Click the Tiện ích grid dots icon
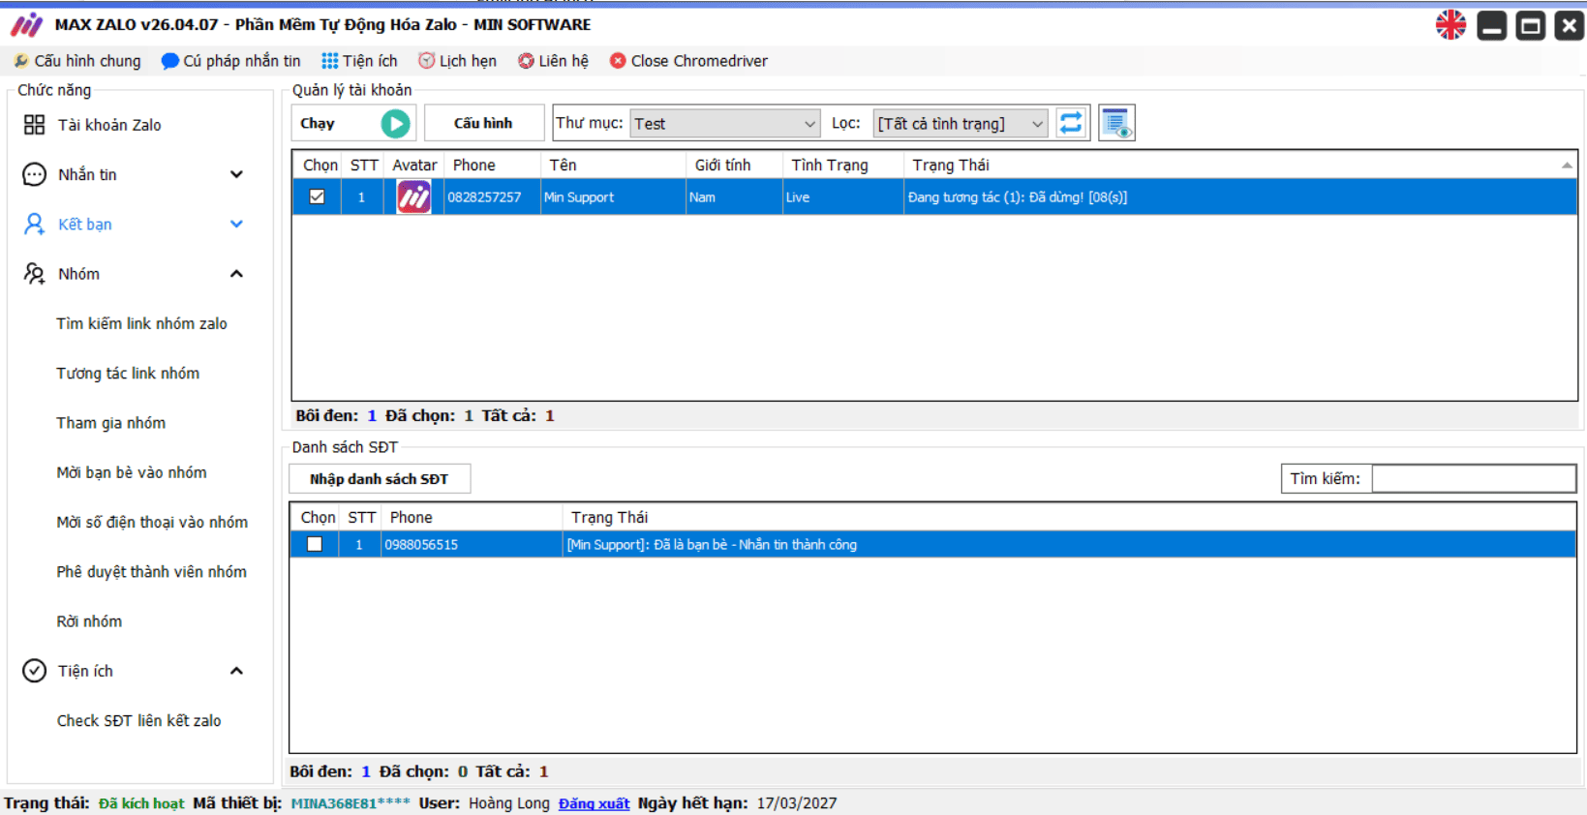 click(x=330, y=61)
